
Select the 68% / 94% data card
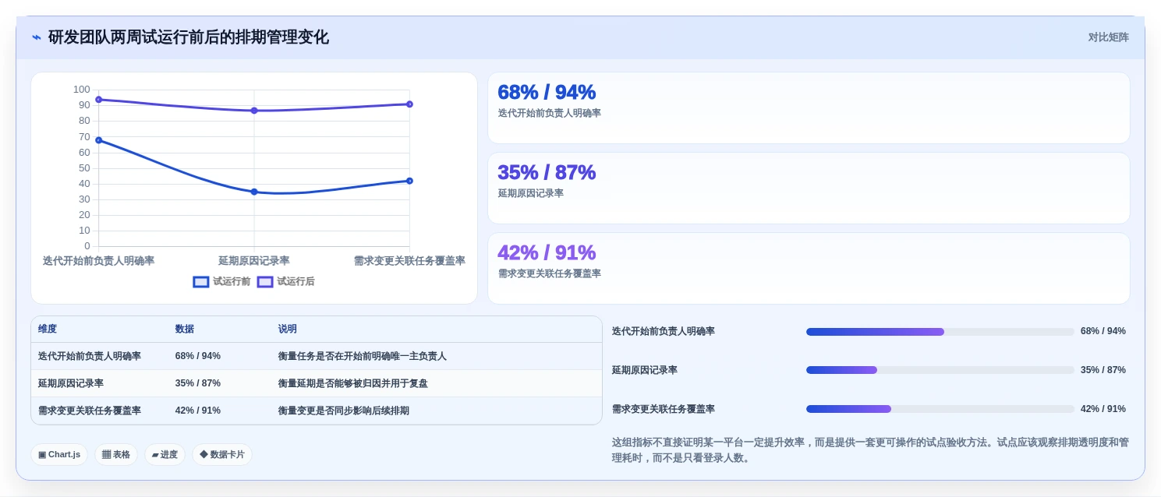click(809, 108)
